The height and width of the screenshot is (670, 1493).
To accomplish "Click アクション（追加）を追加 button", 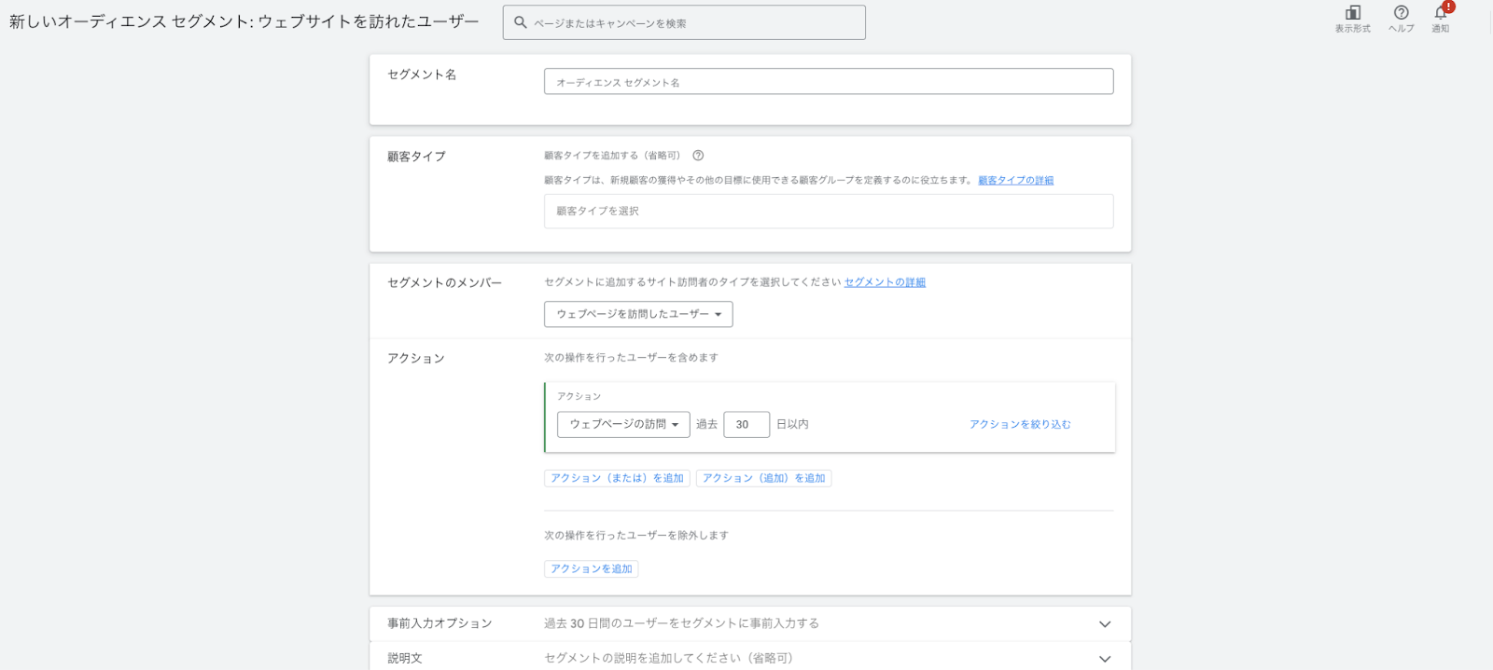I will click(x=763, y=478).
